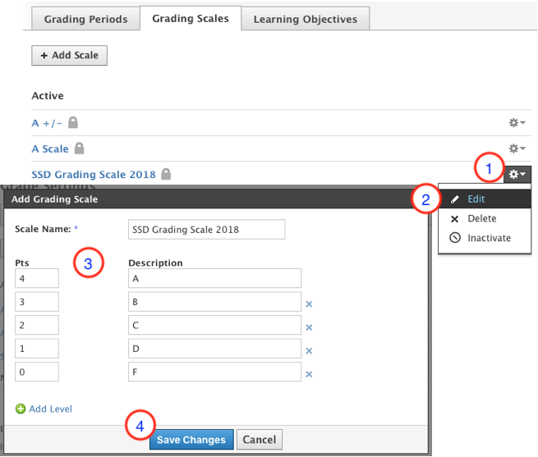Open gear menu for A Scale
The height and width of the screenshot is (457, 538).
pyautogui.click(x=517, y=149)
